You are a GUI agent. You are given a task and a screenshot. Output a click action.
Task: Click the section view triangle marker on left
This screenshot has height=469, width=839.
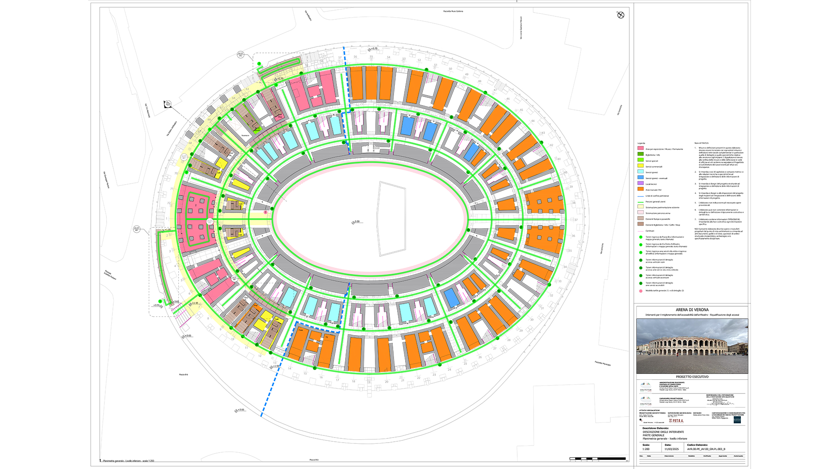pos(168,104)
